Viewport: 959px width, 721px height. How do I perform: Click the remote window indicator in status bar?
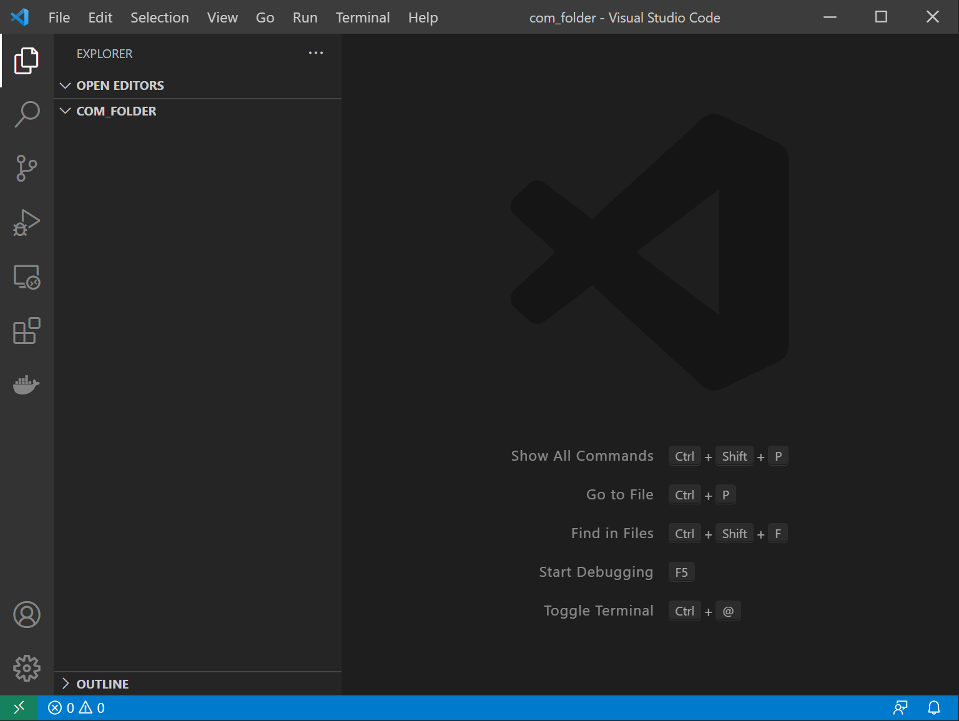click(x=19, y=708)
